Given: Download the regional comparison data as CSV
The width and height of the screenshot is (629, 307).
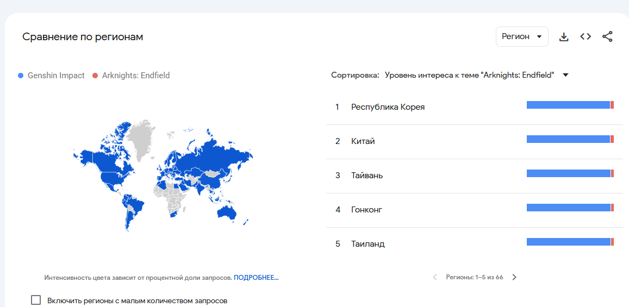Looking at the screenshot, I should pos(564,37).
